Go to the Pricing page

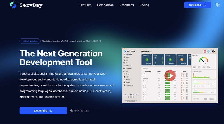pyautogui.click(x=144, y=5)
